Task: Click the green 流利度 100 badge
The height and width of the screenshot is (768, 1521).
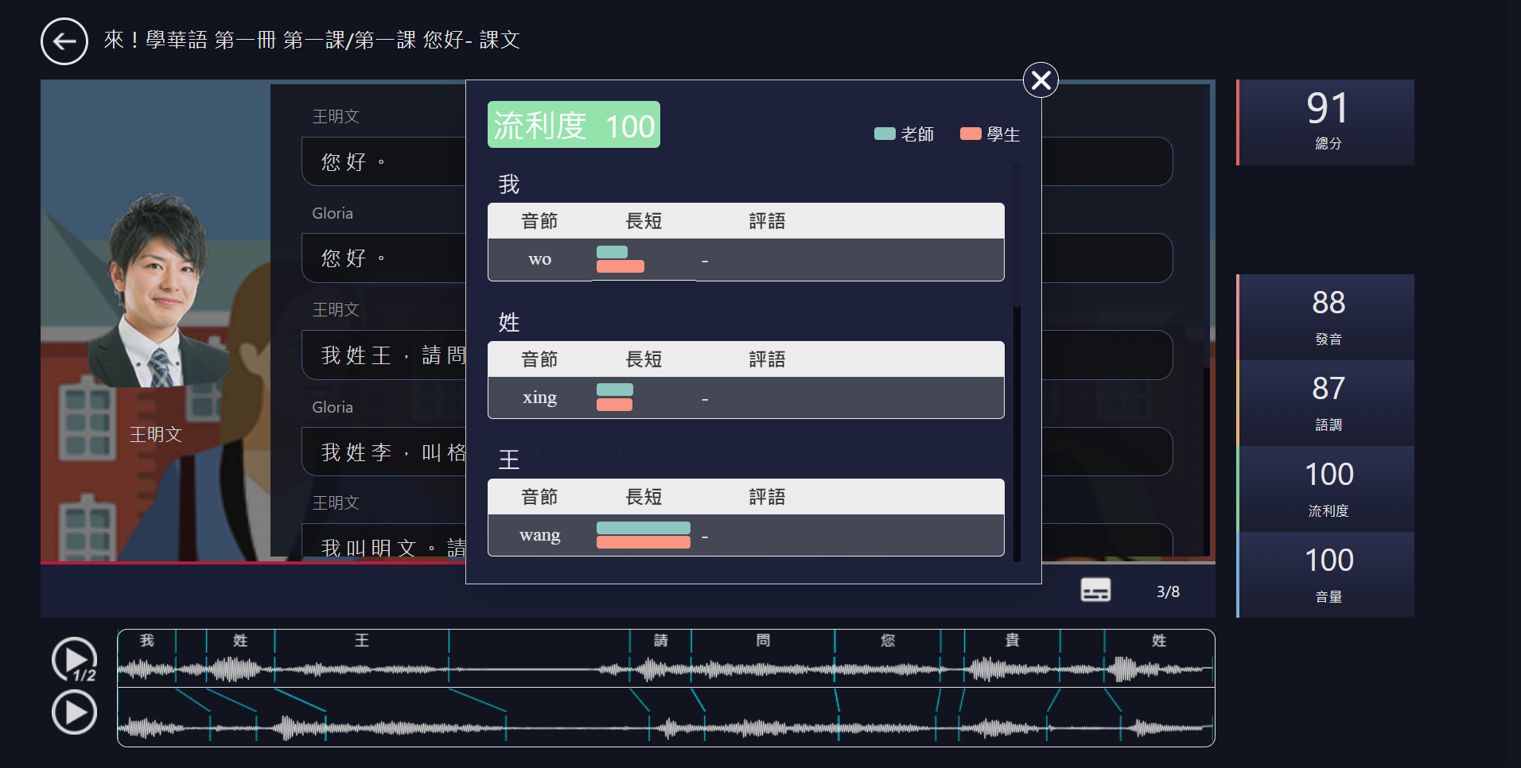Action: pyautogui.click(x=574, y=124)
